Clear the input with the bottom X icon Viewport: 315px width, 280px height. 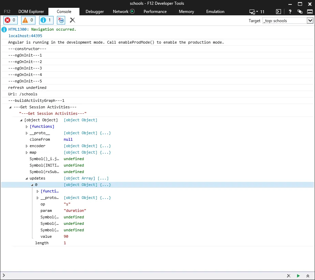[x=288, y=276]
